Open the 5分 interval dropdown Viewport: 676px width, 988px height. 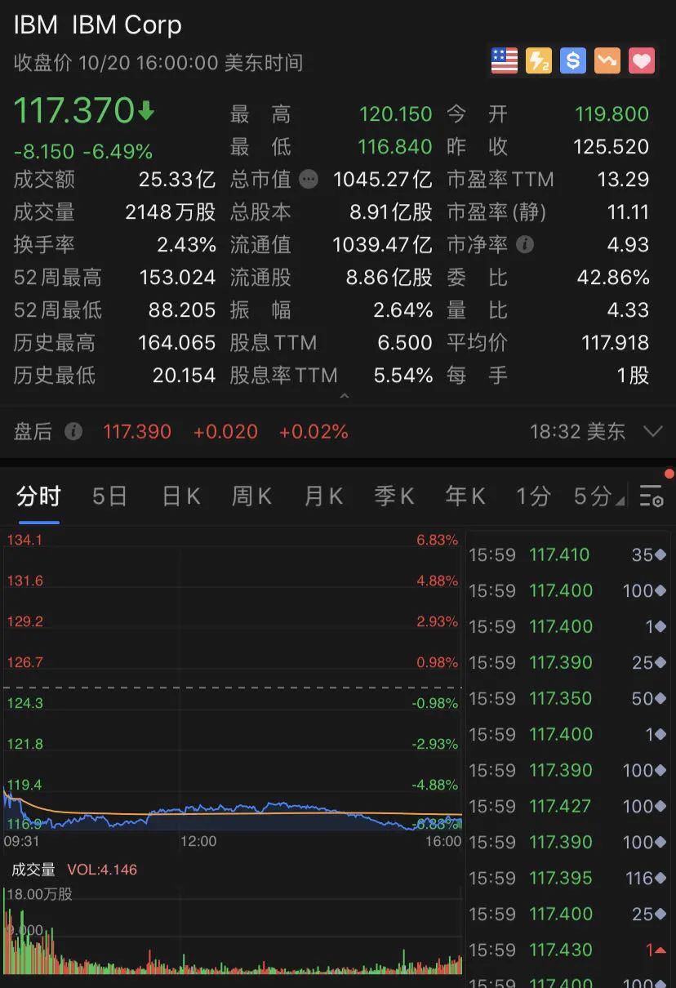coord(598,496)
